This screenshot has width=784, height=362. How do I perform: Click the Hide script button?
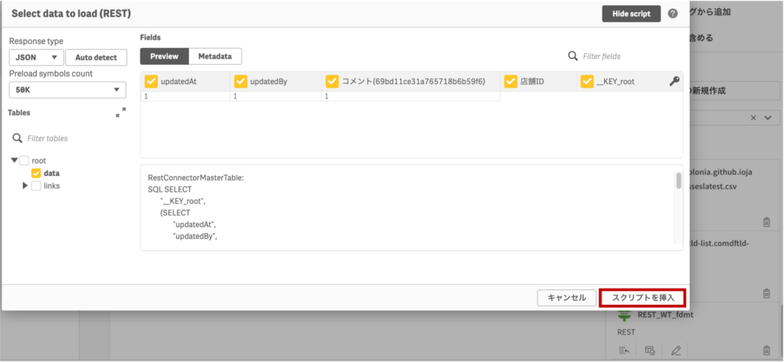point(631,14)
